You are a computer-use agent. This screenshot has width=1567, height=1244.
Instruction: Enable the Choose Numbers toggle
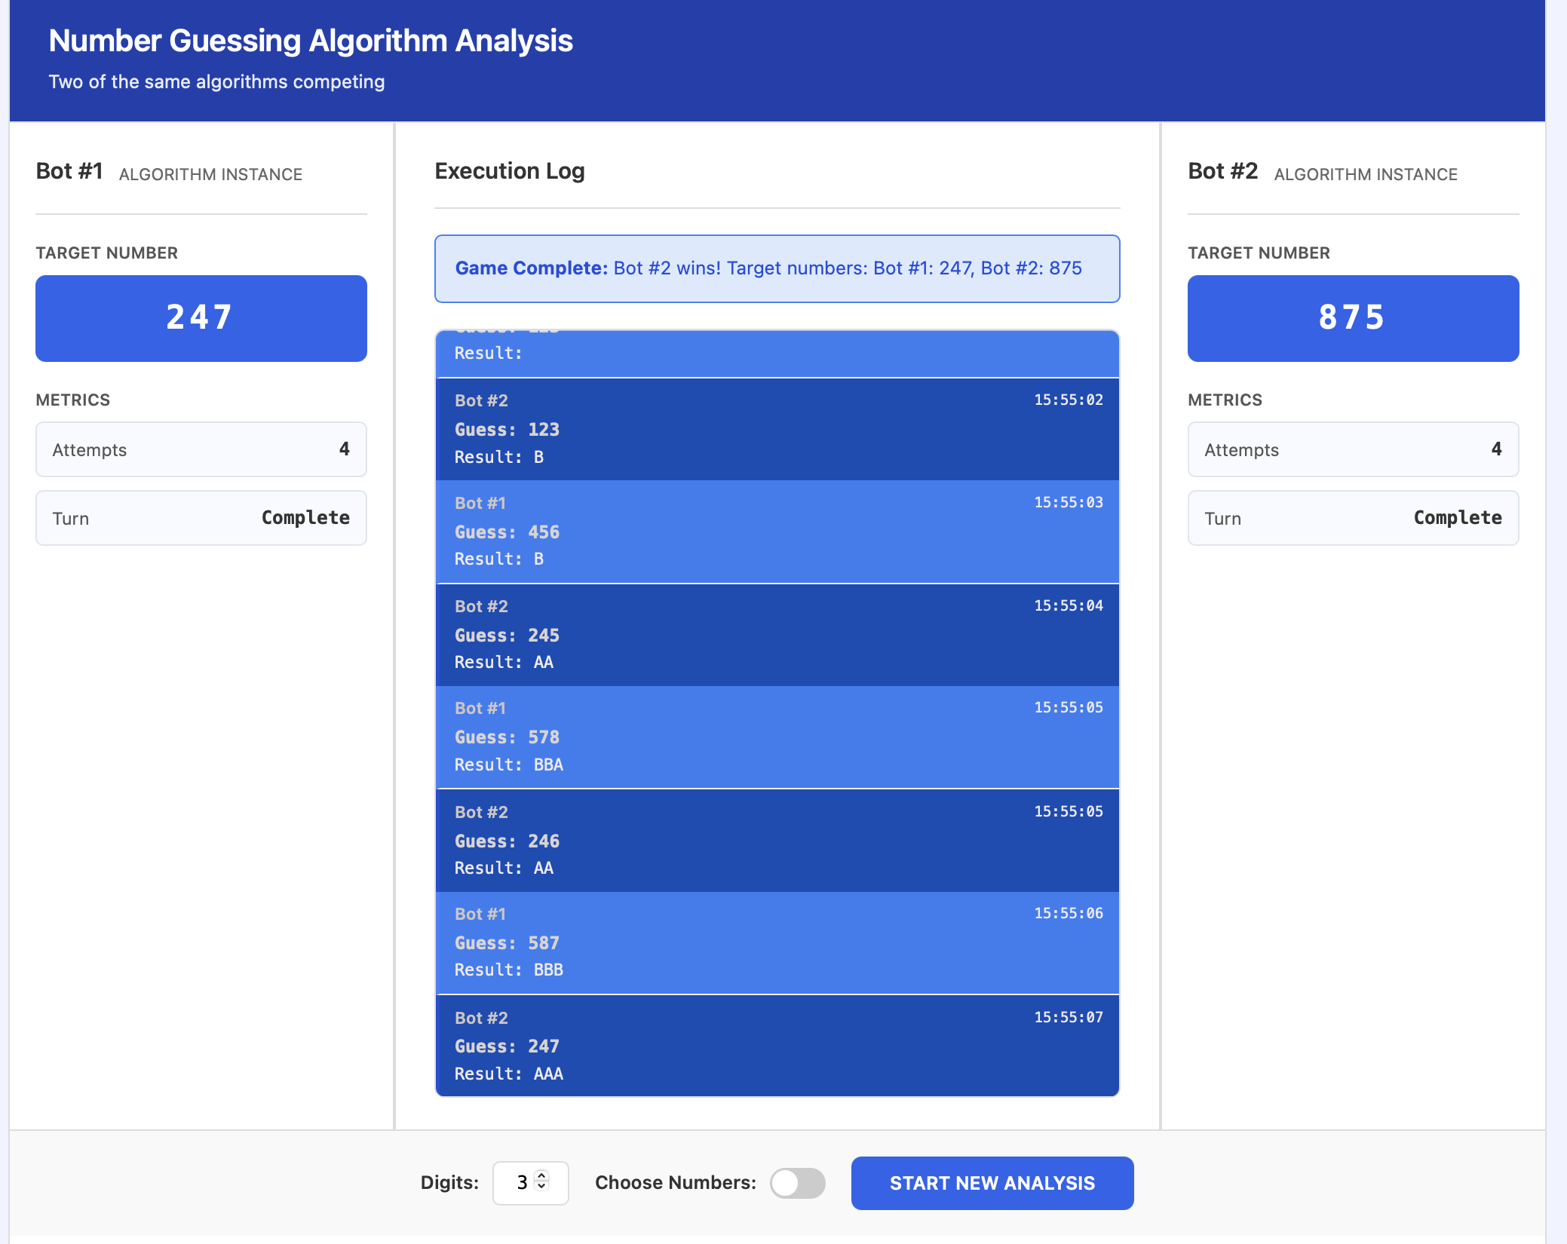click(797, 1183)
